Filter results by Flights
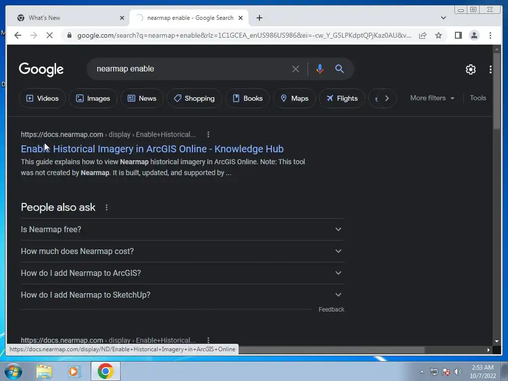Screen dimensions: 508x381 pos(342,98)
